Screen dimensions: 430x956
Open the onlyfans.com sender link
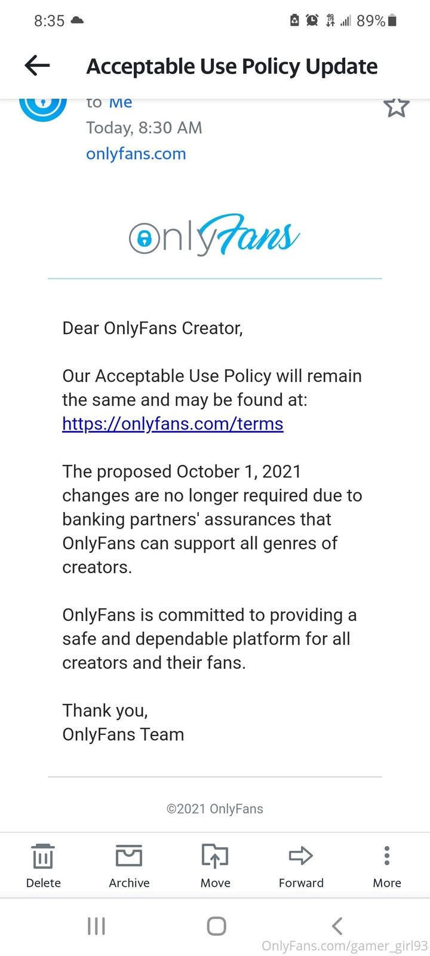136,154
